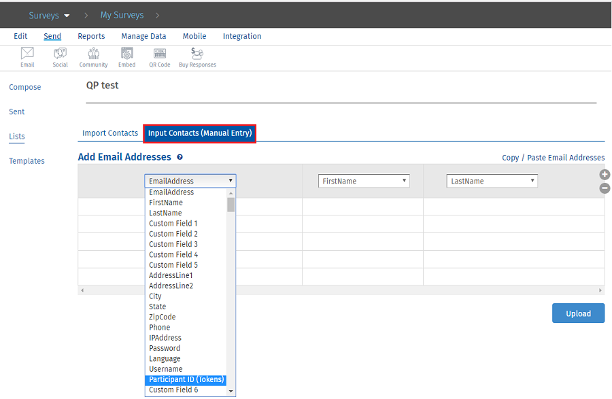Click the Buy Responses icon
The image size is (612, 399).
click(x=197, y=54)
